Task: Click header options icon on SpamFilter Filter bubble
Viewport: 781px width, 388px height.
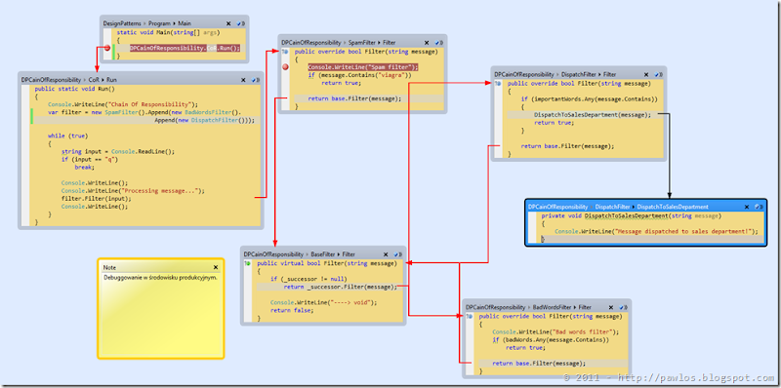Action: 438,43
